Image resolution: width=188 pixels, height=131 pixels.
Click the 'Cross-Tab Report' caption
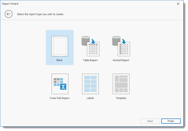[x=60, y=98]
